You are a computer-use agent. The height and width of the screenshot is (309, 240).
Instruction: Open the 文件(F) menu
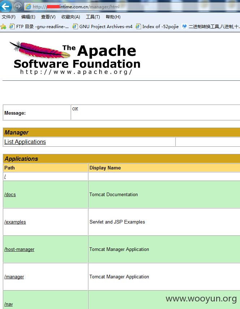8,17
